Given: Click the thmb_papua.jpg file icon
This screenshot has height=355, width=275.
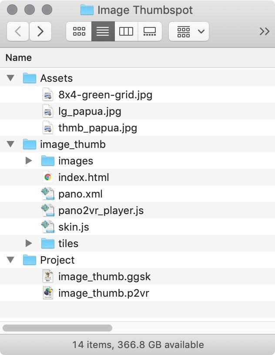Looking at the screenshot, I should tap(48, 127).
